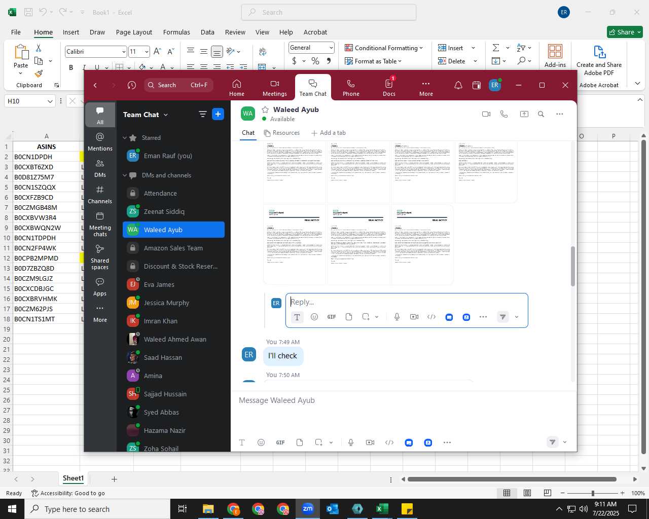
Task: Open Mentions in Zoom sidebar
Action: [x=100, y=142]
